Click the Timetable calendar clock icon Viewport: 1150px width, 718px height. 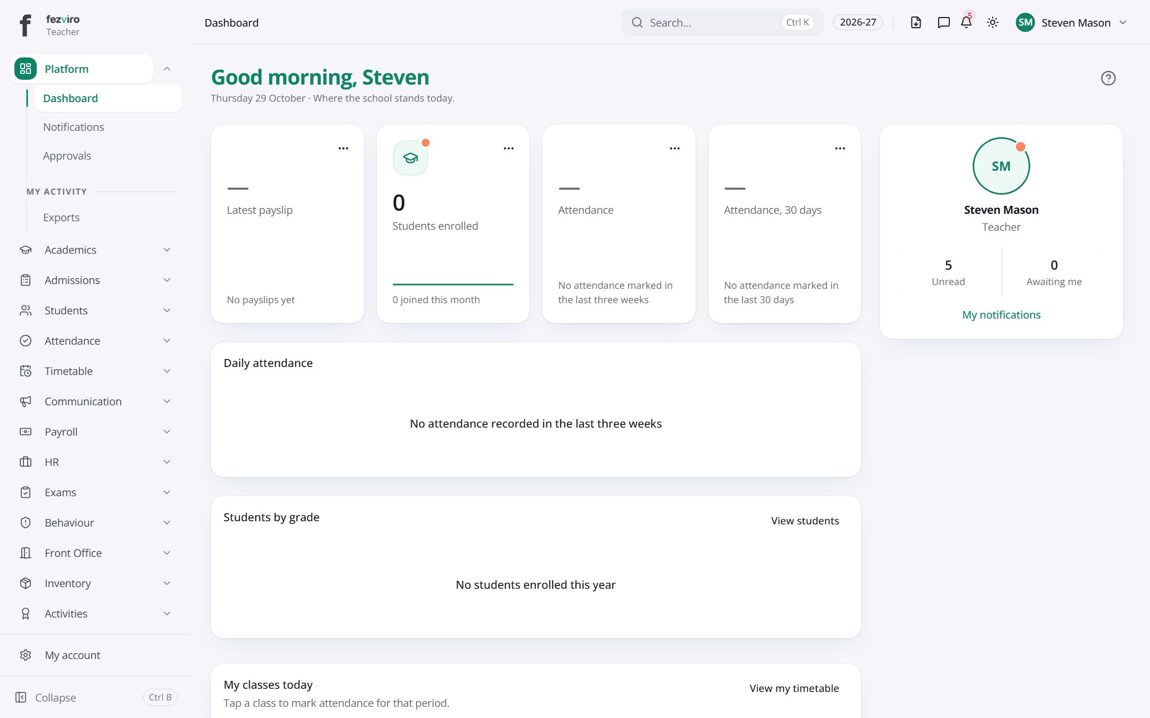tap(26, 371)
